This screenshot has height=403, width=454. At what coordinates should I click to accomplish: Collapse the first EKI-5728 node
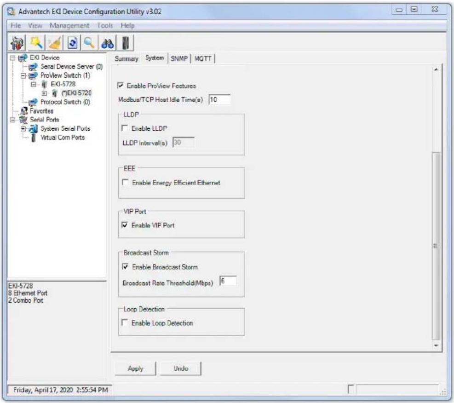click(34, 85)
